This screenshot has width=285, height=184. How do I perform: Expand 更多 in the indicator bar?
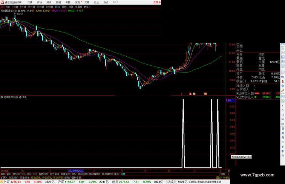click(x=116, y=174)
